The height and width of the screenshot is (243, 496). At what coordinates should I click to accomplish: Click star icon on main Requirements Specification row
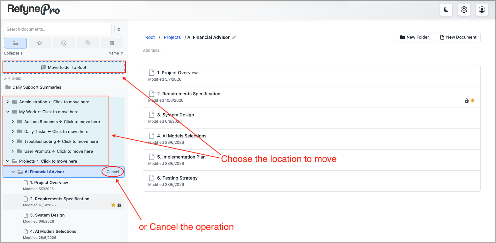(473, 100)
